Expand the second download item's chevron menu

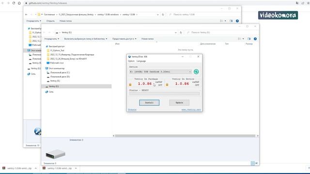[76, 168]
